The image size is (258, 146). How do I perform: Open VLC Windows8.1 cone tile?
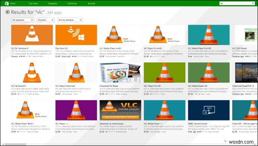pyautogui.click(x=32, y=72)
